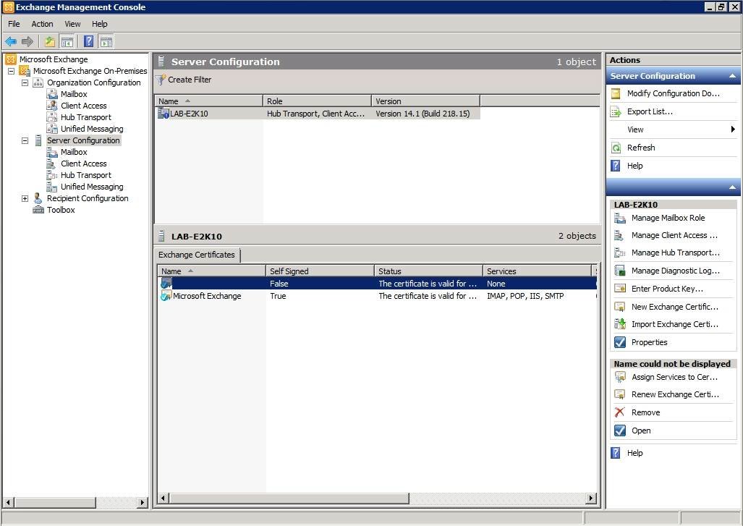The width and height of the screenshot is (743, 526).
Task: Open the View menu in menu bar
Action: click(72, 24)
